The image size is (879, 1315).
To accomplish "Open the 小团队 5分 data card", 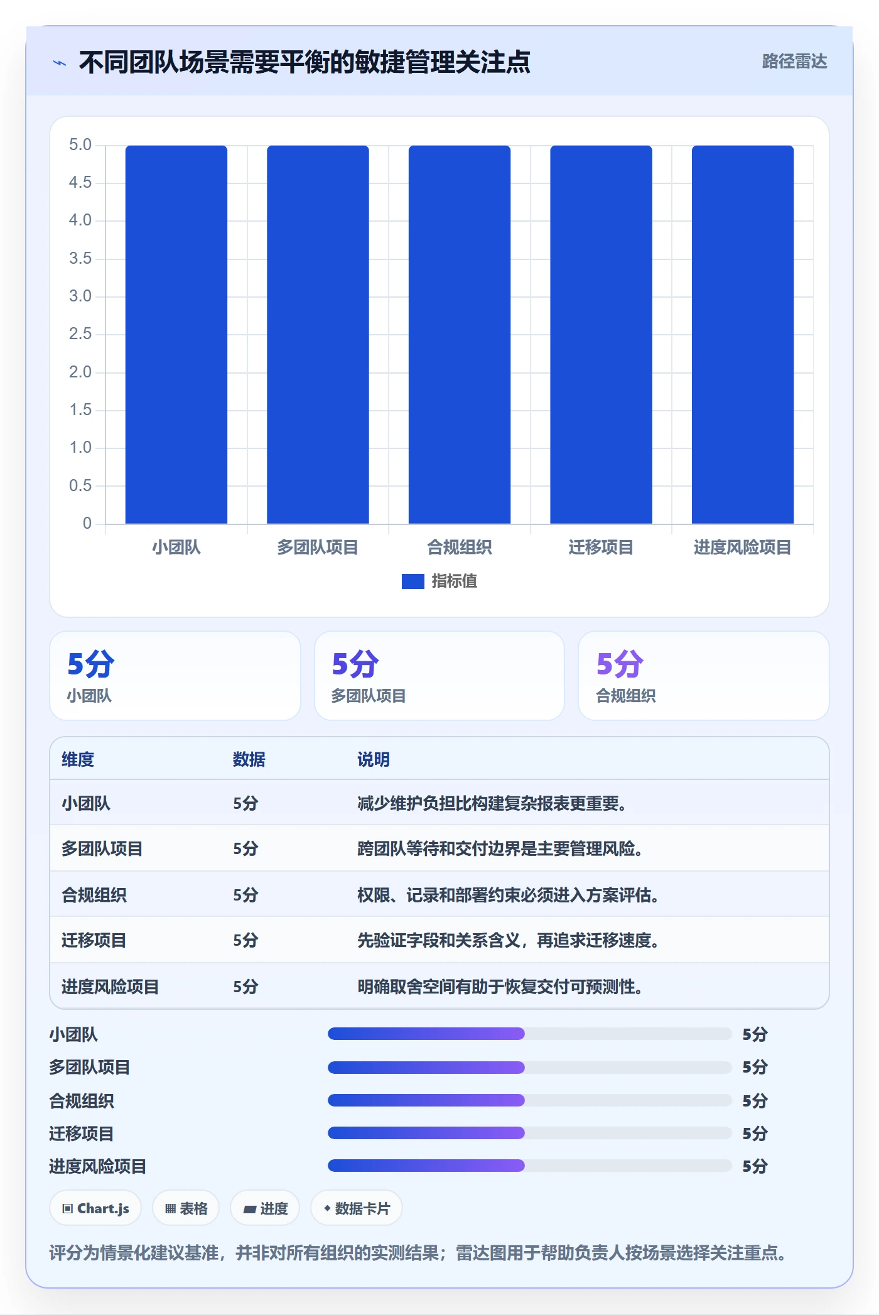I will (175, 676).
